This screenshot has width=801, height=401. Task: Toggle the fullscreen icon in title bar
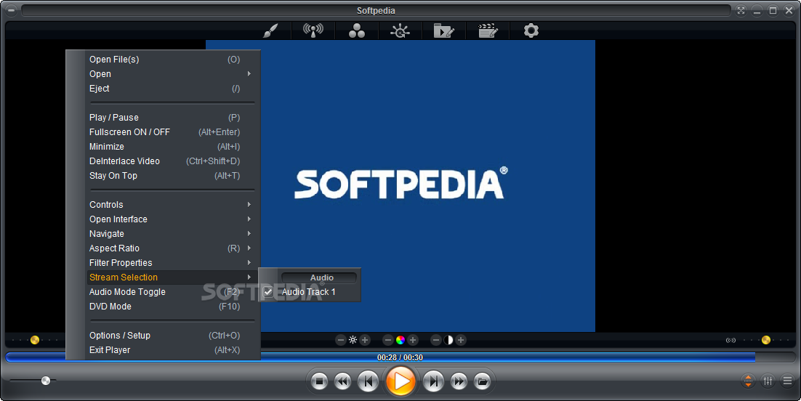tap(741, 11)
